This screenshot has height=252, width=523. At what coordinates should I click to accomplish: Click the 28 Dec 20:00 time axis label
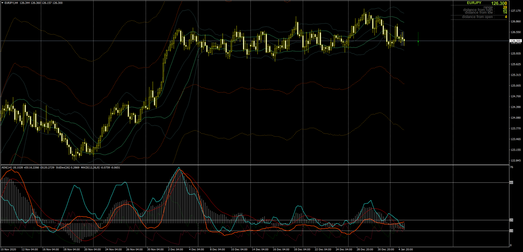pyautogui.click(x=365, y=249)
